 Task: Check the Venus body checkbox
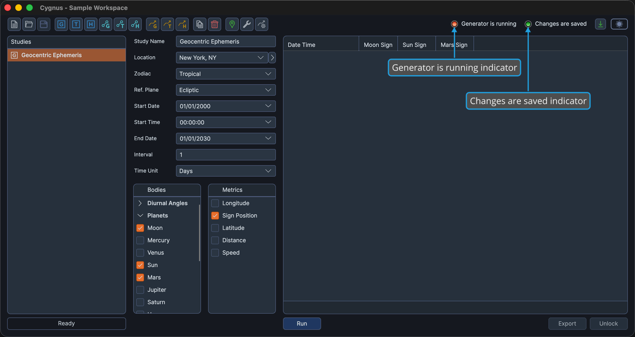click(x=140, y=253)
